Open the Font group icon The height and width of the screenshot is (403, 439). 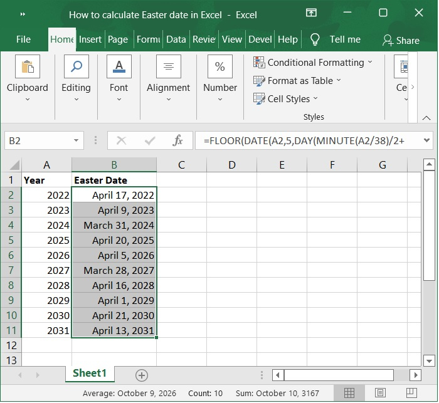coord(119,66)
